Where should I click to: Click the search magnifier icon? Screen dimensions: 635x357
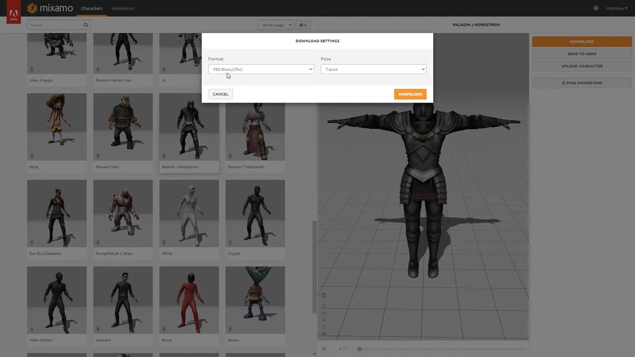pos(86,25)
